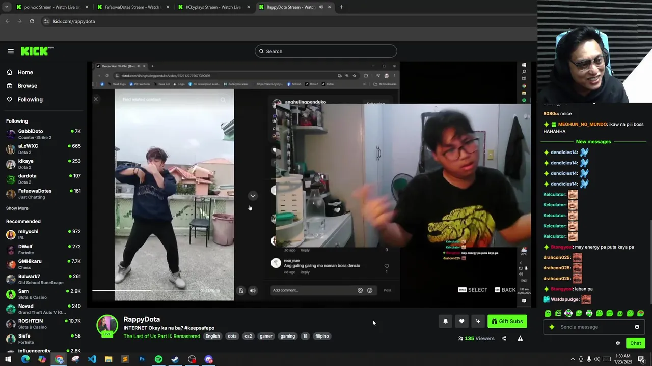Open Photoshop from the taskbar
This screenshot has width=652, height=366.
click(142, 359)
